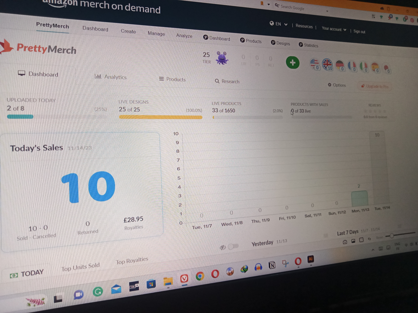Select the Top Royalties tab
Screen dimensions: 418x313
point(132,261)
